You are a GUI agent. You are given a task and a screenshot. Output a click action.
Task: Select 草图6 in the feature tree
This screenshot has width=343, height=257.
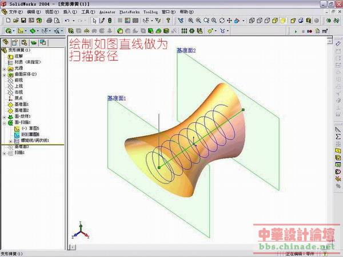pos(27,134)
